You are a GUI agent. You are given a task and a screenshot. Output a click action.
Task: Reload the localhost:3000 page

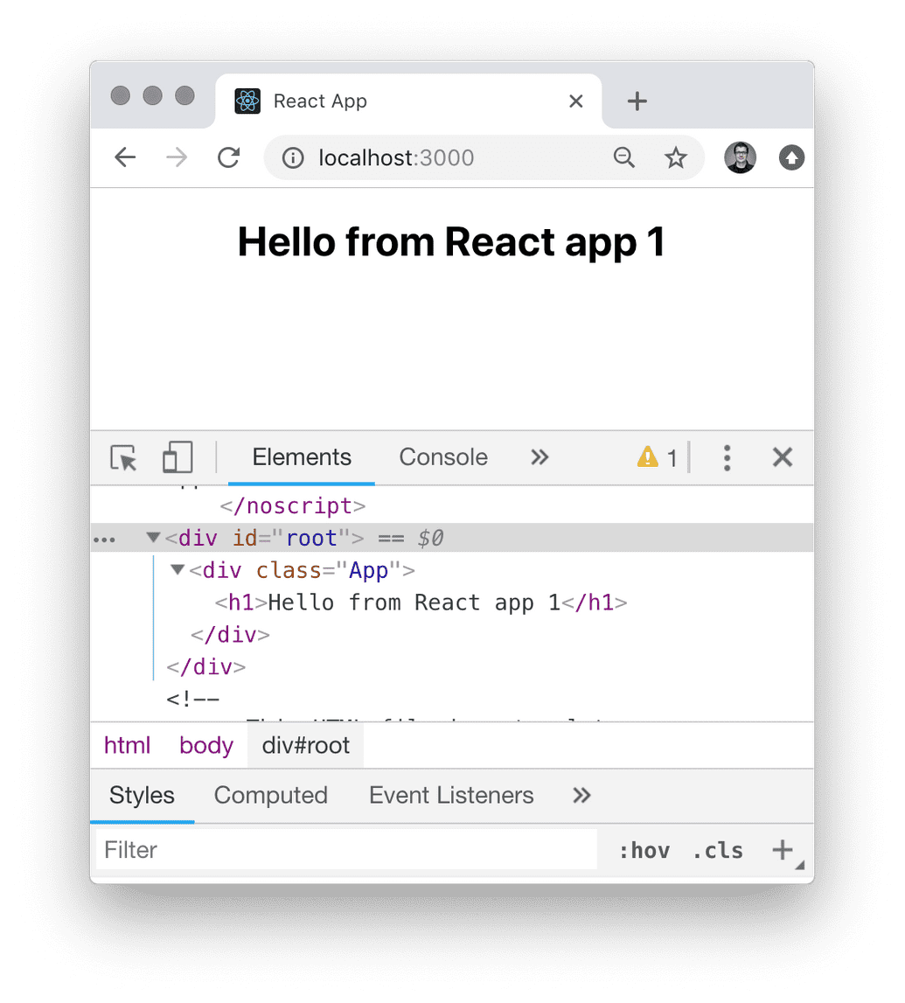coord(229,157)
